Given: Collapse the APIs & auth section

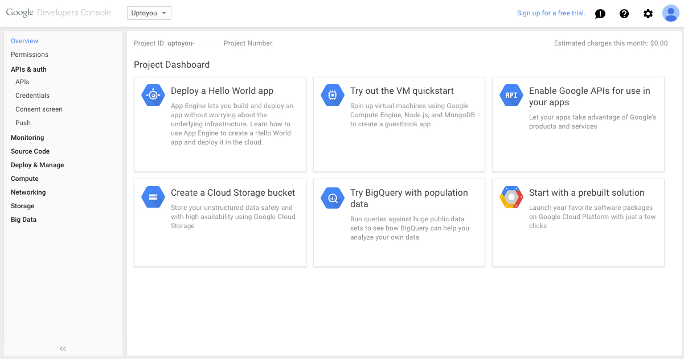Looking at the screenshot, I should [28, 69].
